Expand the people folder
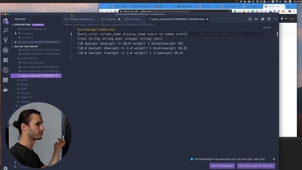This screenshot has width=302, height=170. [23, 84]
